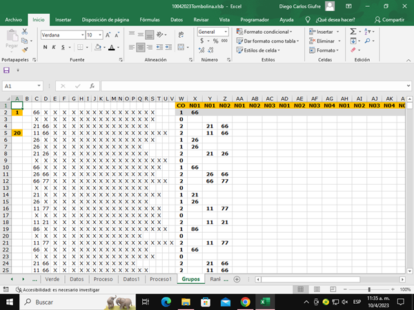Toggle bold with the N button
Image resolution: width=414 pixels, height=310 pixels.
click(x=45, y=47)
